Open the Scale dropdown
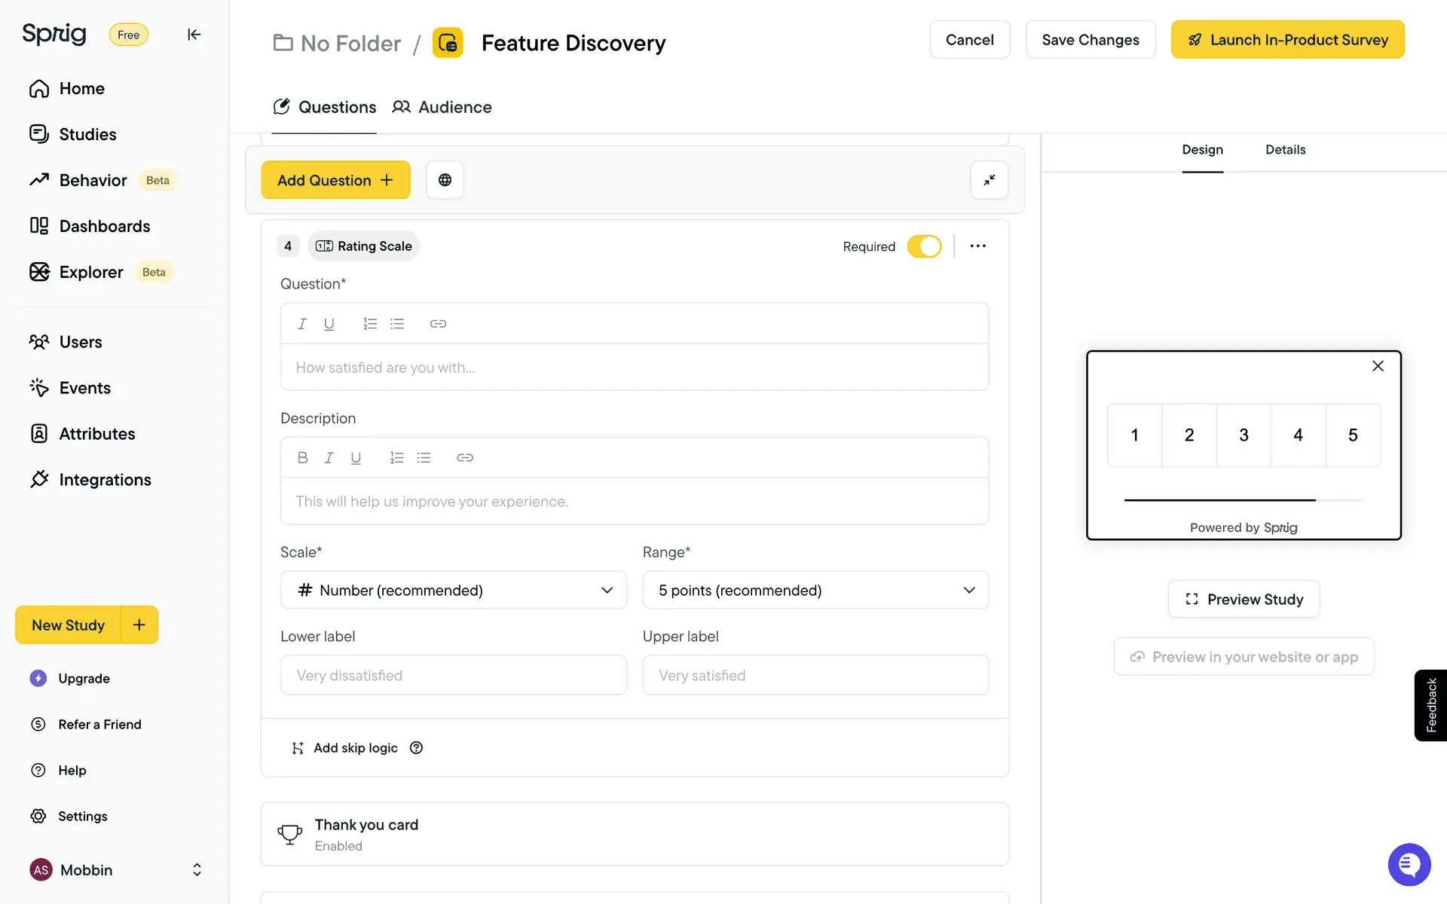The image size is (1447, 904). 453,591
